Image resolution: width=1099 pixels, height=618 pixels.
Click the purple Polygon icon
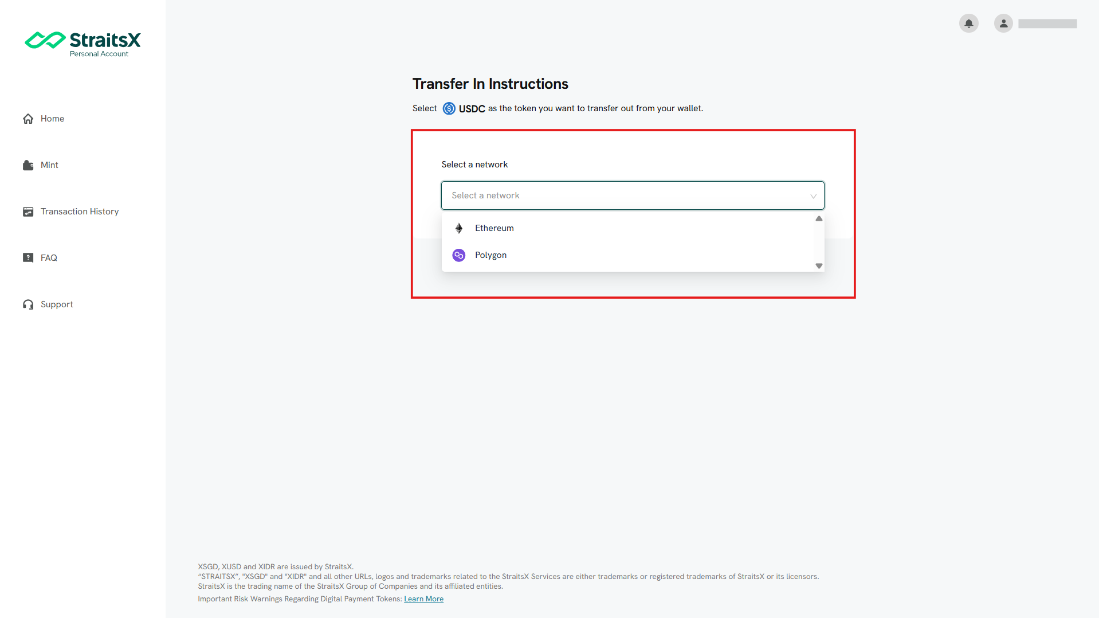459,255
